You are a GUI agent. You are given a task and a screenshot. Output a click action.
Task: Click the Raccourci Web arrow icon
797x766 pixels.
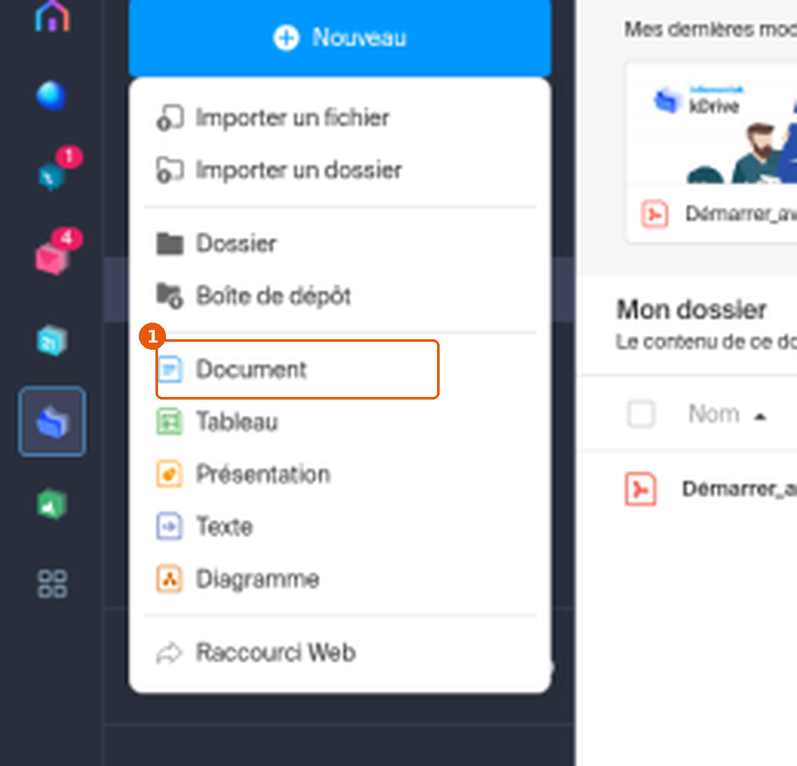pyautogui.click(x=169, y=653)
